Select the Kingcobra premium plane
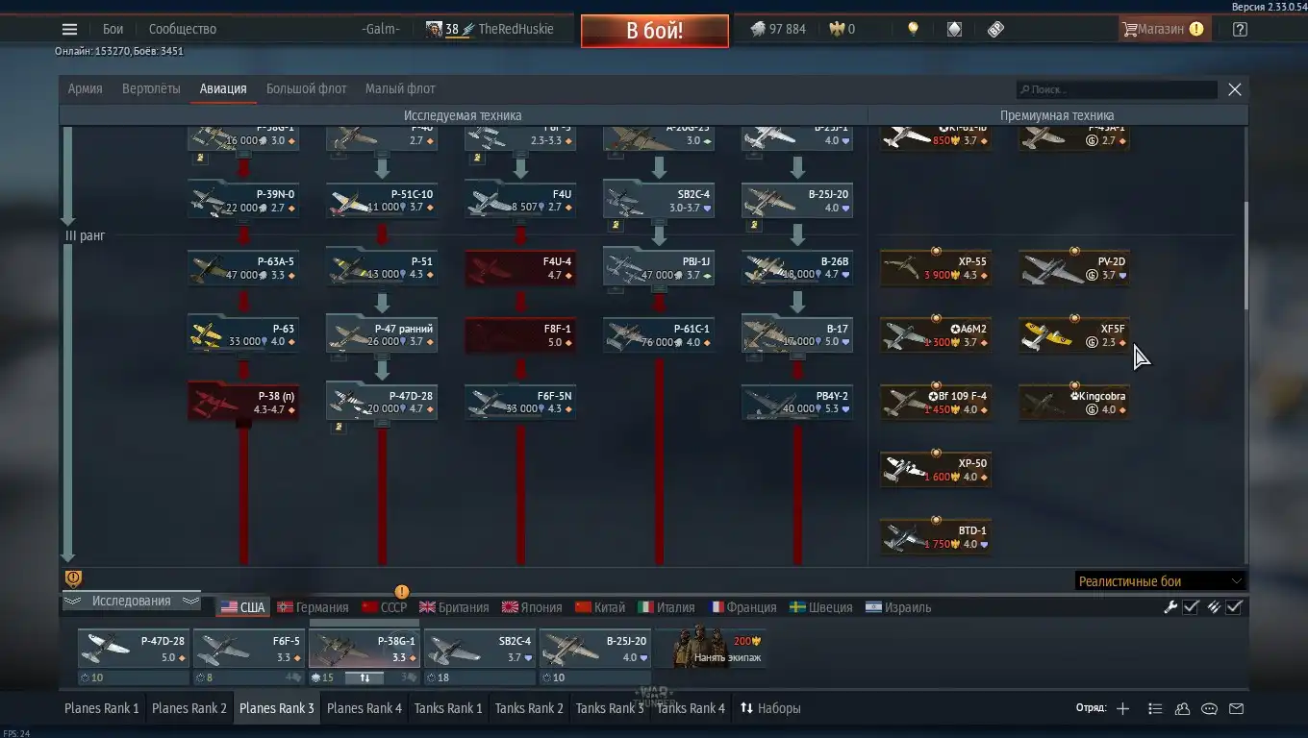This screenshot has height=738, width=1308. [1074, 403]
